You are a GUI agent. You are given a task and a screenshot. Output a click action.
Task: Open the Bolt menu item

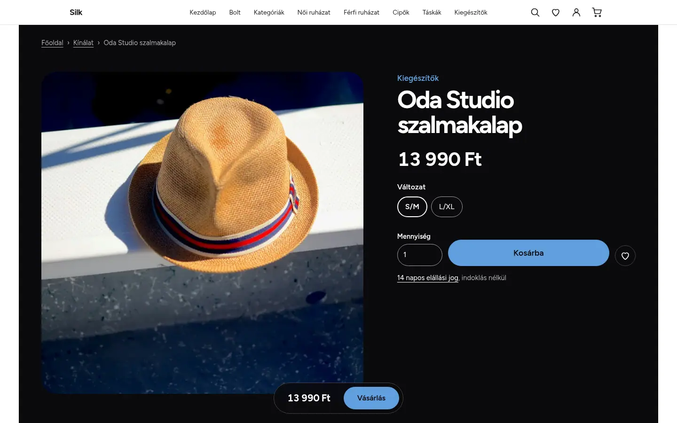tap(235, 13)
